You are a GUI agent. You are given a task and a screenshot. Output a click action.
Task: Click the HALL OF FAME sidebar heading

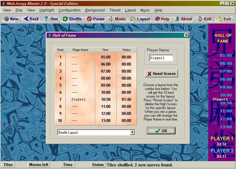click(223, 38)
